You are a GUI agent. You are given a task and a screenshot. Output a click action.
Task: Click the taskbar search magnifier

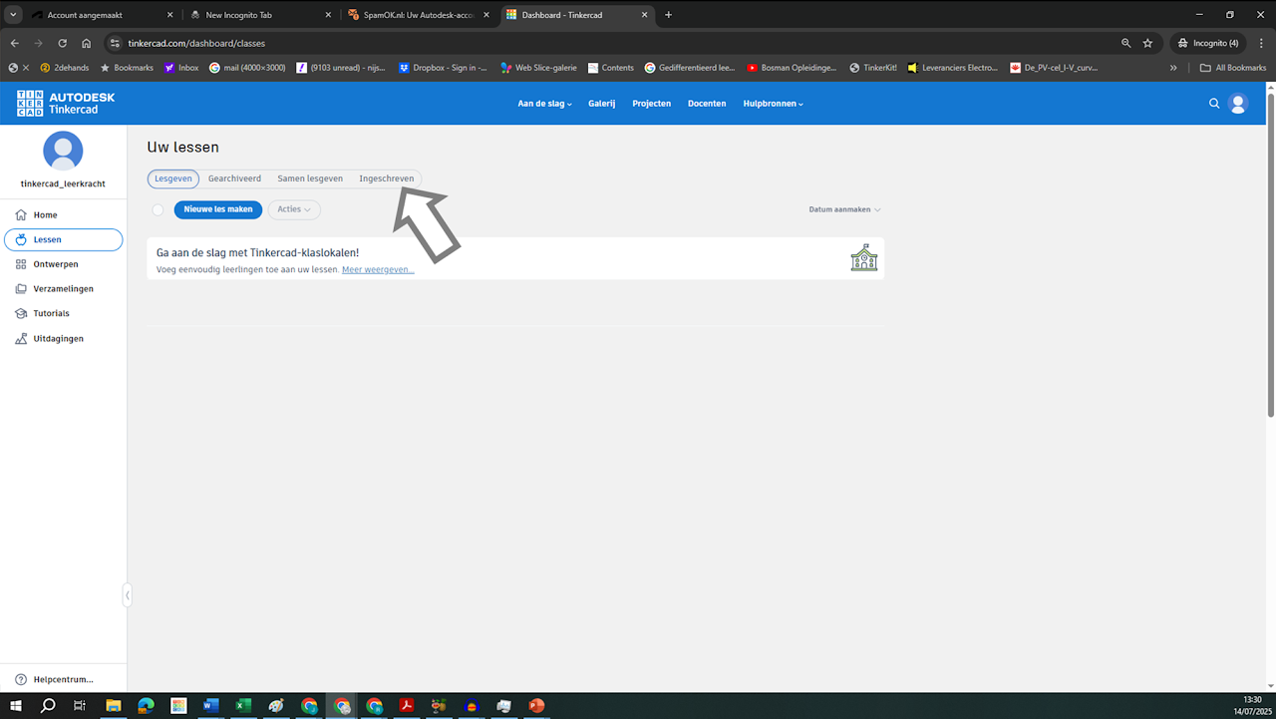click(x=48, y=706)
